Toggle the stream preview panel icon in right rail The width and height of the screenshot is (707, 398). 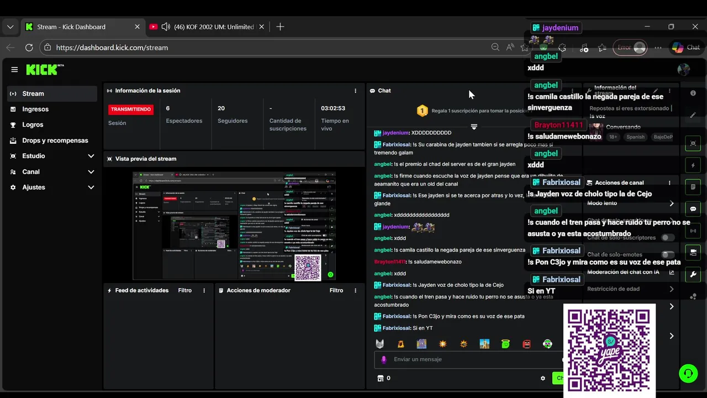point(693,144)
